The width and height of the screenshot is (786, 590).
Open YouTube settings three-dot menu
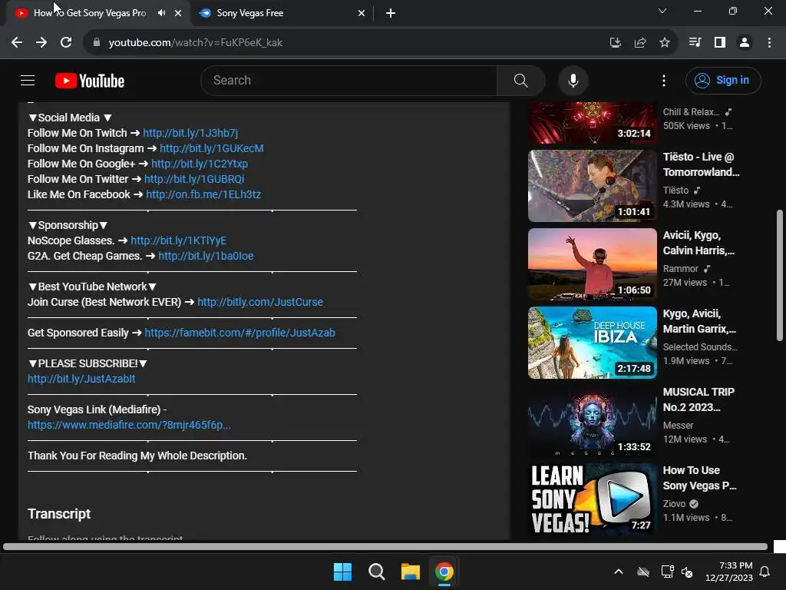664,80
